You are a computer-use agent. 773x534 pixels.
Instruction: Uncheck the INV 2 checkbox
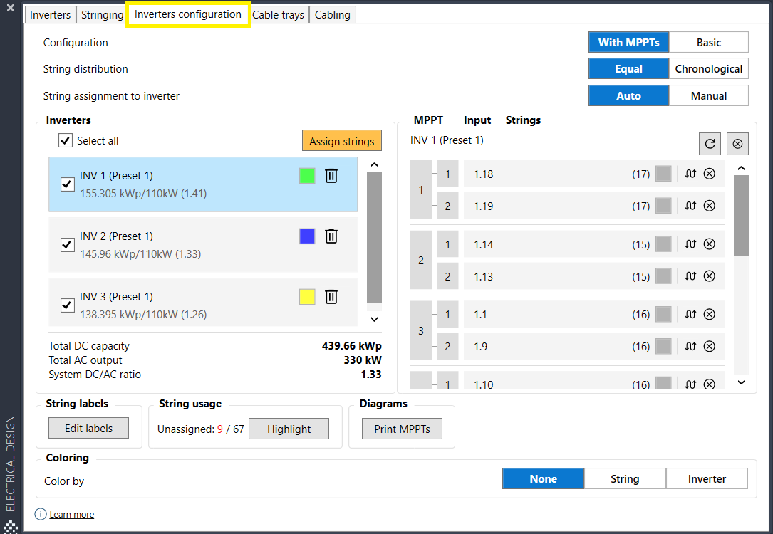pyautogui.click(x=67, y=244)
